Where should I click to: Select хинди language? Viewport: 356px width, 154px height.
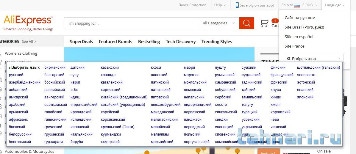pyautogui.click(x=276, y=97)
